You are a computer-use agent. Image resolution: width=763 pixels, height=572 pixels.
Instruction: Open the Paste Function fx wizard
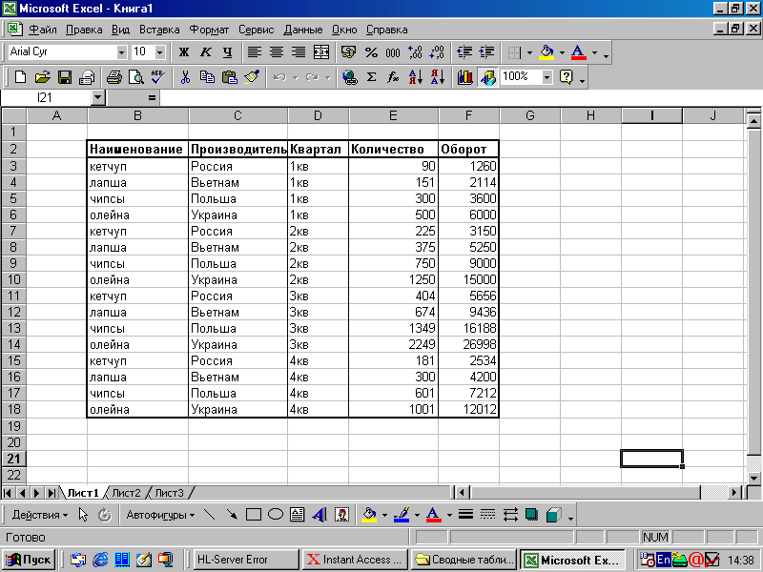tap(393, 77)
